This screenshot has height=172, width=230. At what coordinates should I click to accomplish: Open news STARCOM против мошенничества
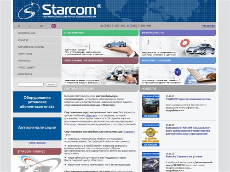[188, 99]
